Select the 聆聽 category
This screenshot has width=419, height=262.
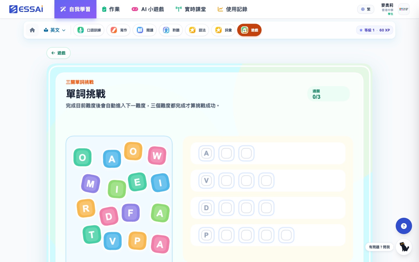(x=171, y=30)
